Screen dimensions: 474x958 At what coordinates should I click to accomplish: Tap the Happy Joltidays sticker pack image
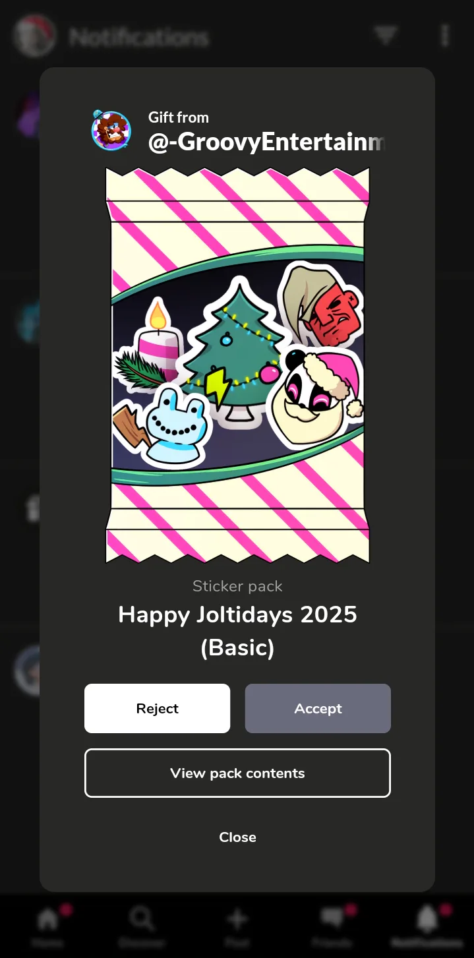point(237,365)
